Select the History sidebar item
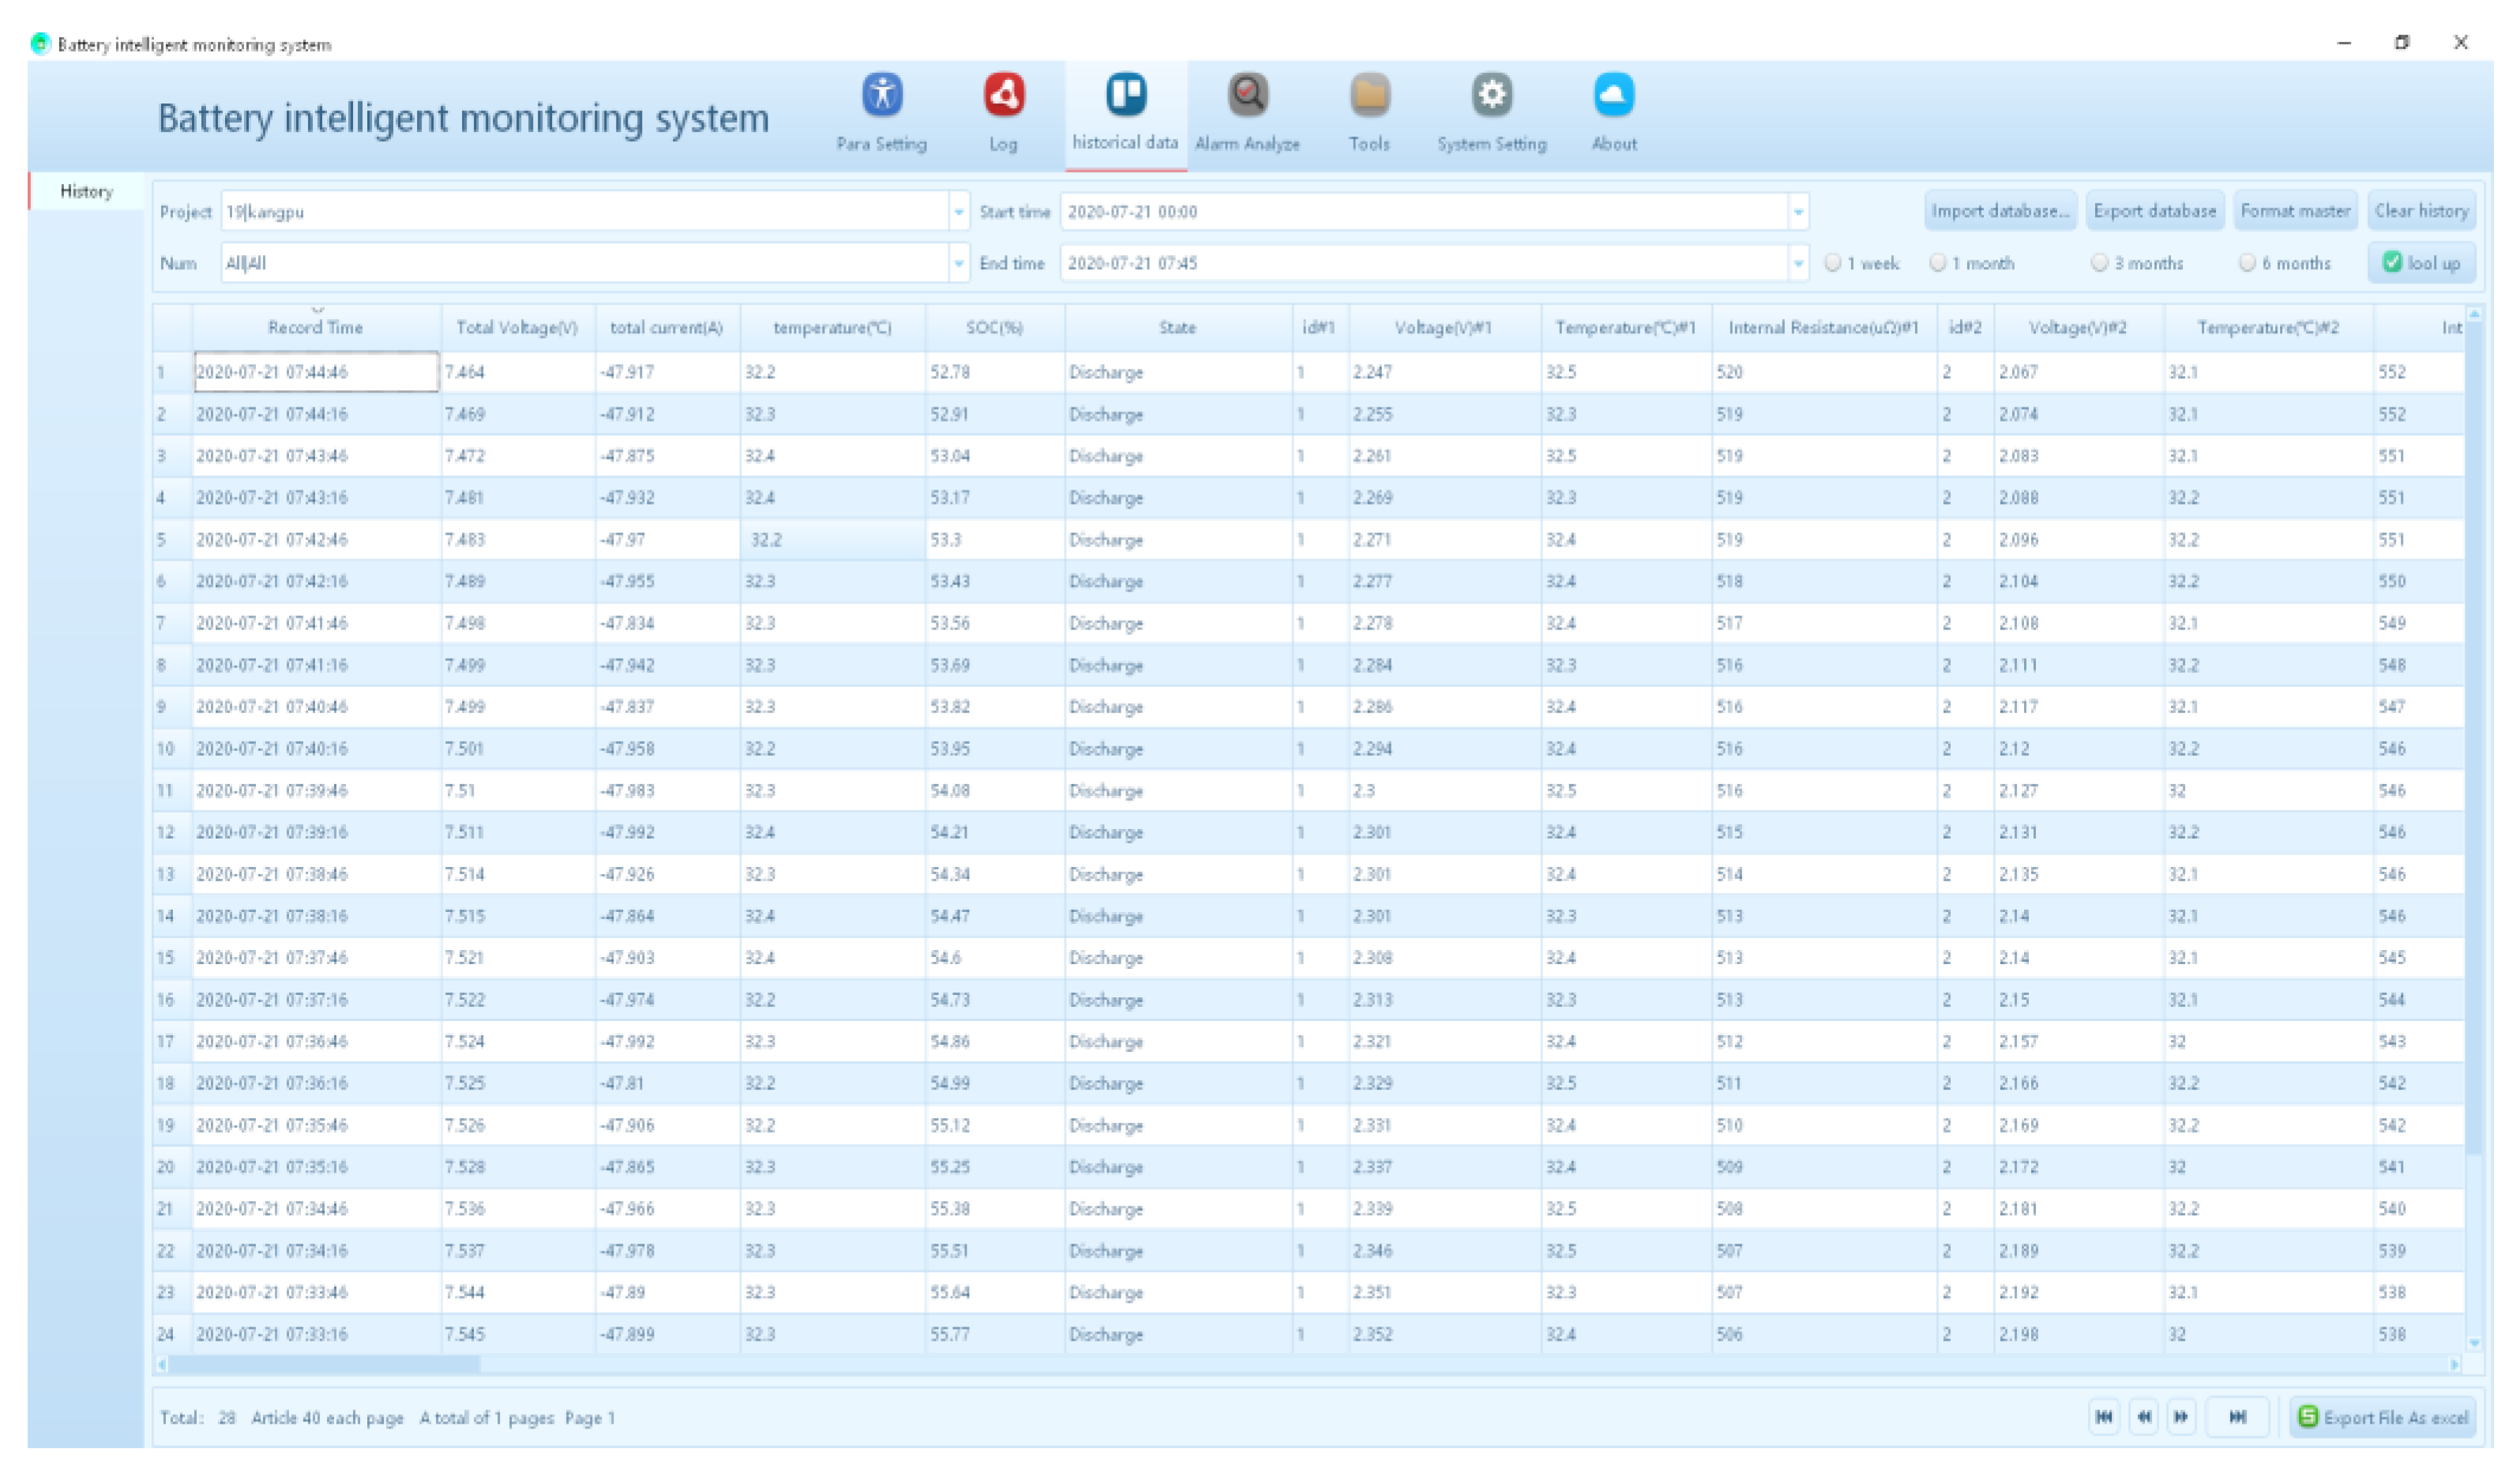Screen dimensions: 2520x1479 tap(86, 191)
